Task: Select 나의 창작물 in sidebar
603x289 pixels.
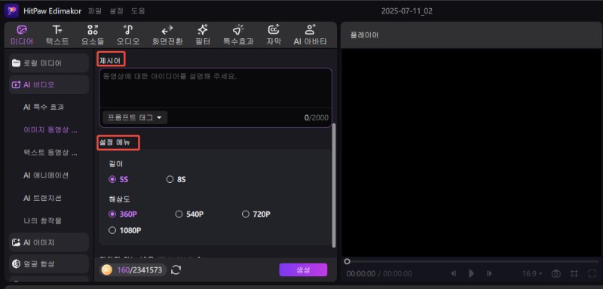Action: pos(42,221)
